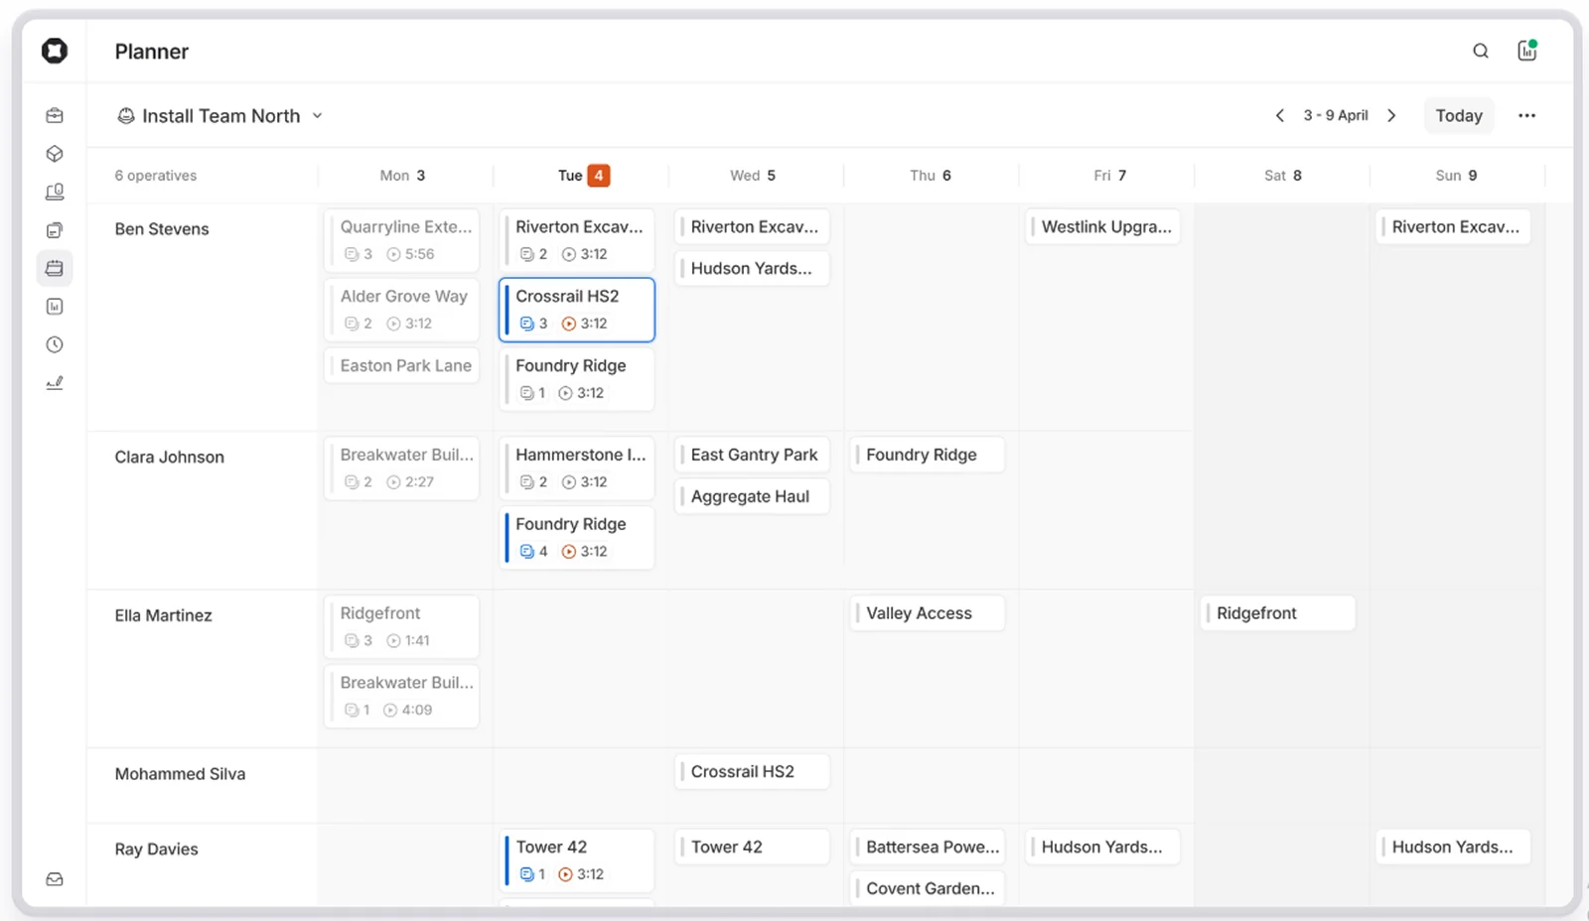Screen dimensions: 1589x921
Task: Open Ella Martinez's Ridgefront task card
Action: point(401,626)
